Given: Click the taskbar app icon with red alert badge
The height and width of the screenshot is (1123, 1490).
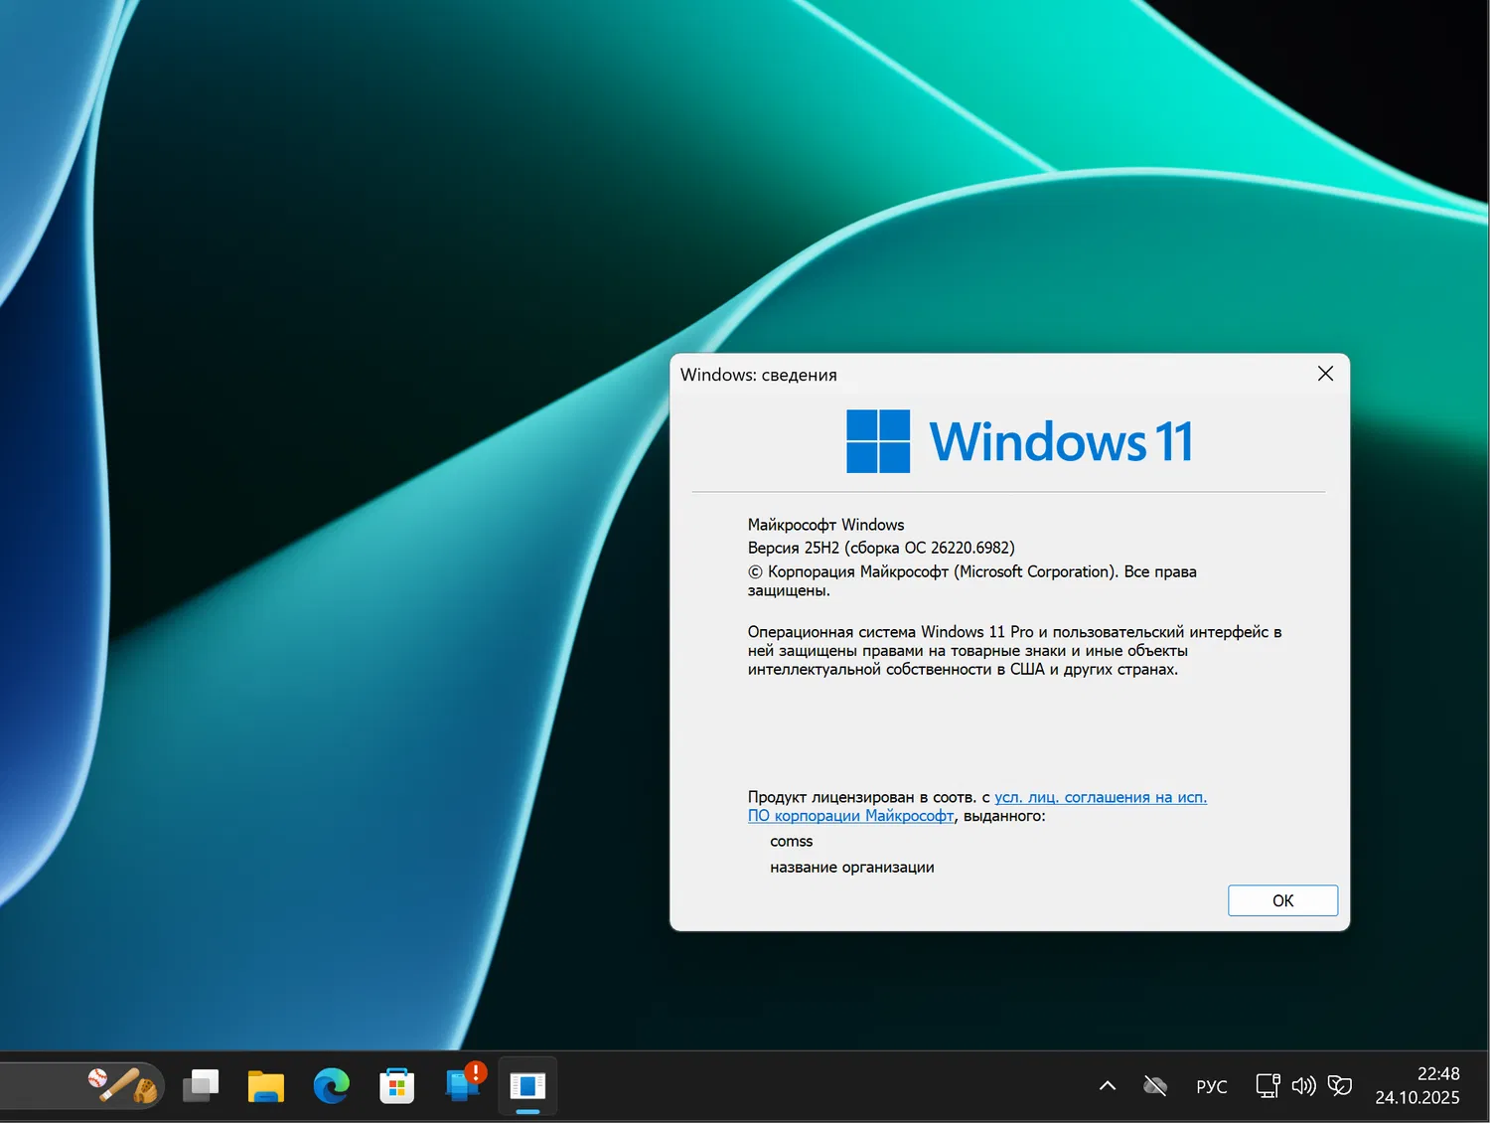Looking at the screenshot, I should (463, 1086).
